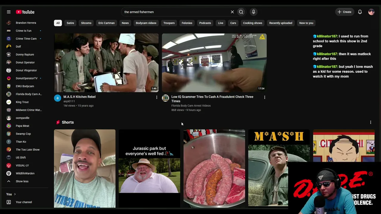Open Donny Rapture channel

(25, 54)
